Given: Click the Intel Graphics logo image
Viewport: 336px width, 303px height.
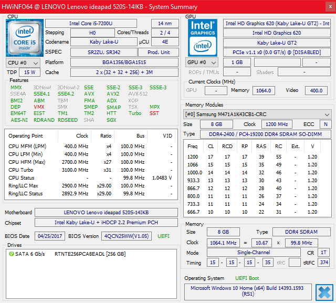Looking at the screenshot, I should tap(203, 38).
